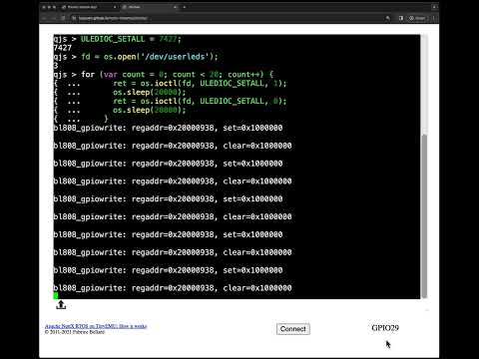Click the ioctl line with ULEDIOC_SETALL, 0
The width and height of the screenshot is (479, 359).
coord(200,101)
